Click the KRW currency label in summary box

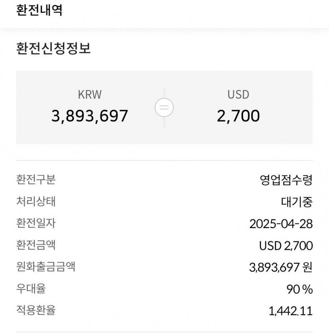90,95
